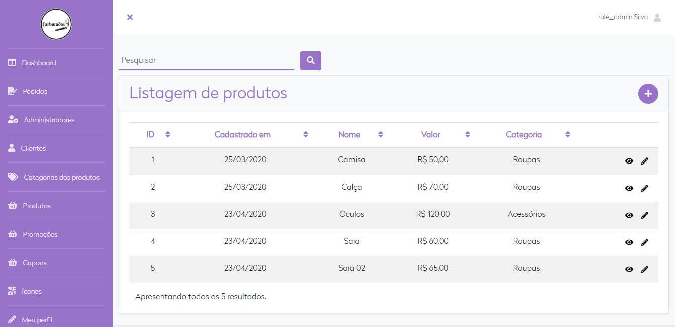Go to Categorias dos produtos menu

(61, 177)
